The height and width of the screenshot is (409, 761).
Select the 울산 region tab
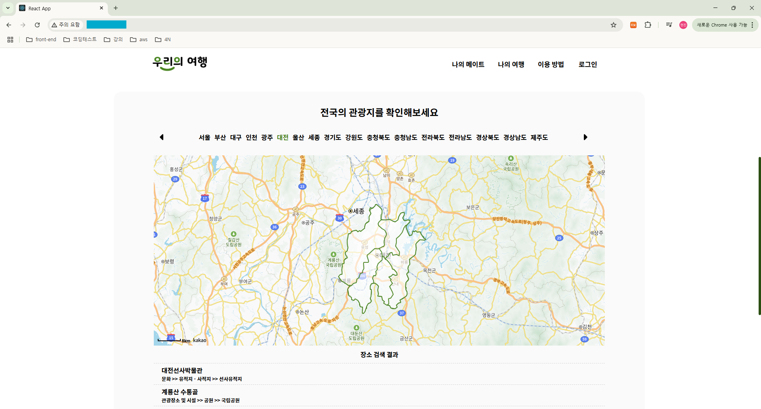pyautogui.click(x=298, y=138)
